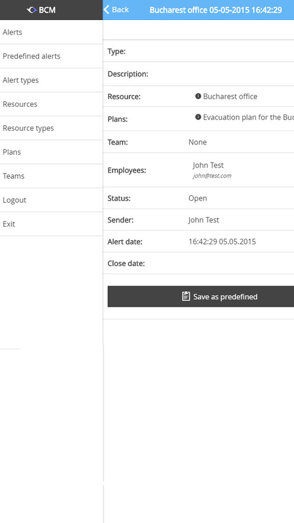The height and width of the screenshot is (523, 294).
Task: Select Exit in the sidebar
Action: [x=52, y=224]
